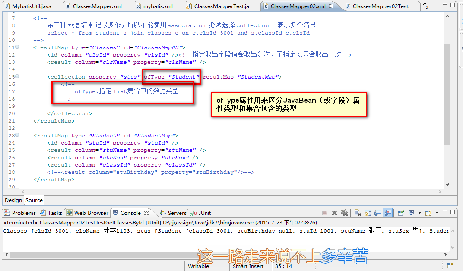Click the editor horizontal scroll right arrow
Image resolution: width=463 pixels, height=271 pixels.
(440, 192)
